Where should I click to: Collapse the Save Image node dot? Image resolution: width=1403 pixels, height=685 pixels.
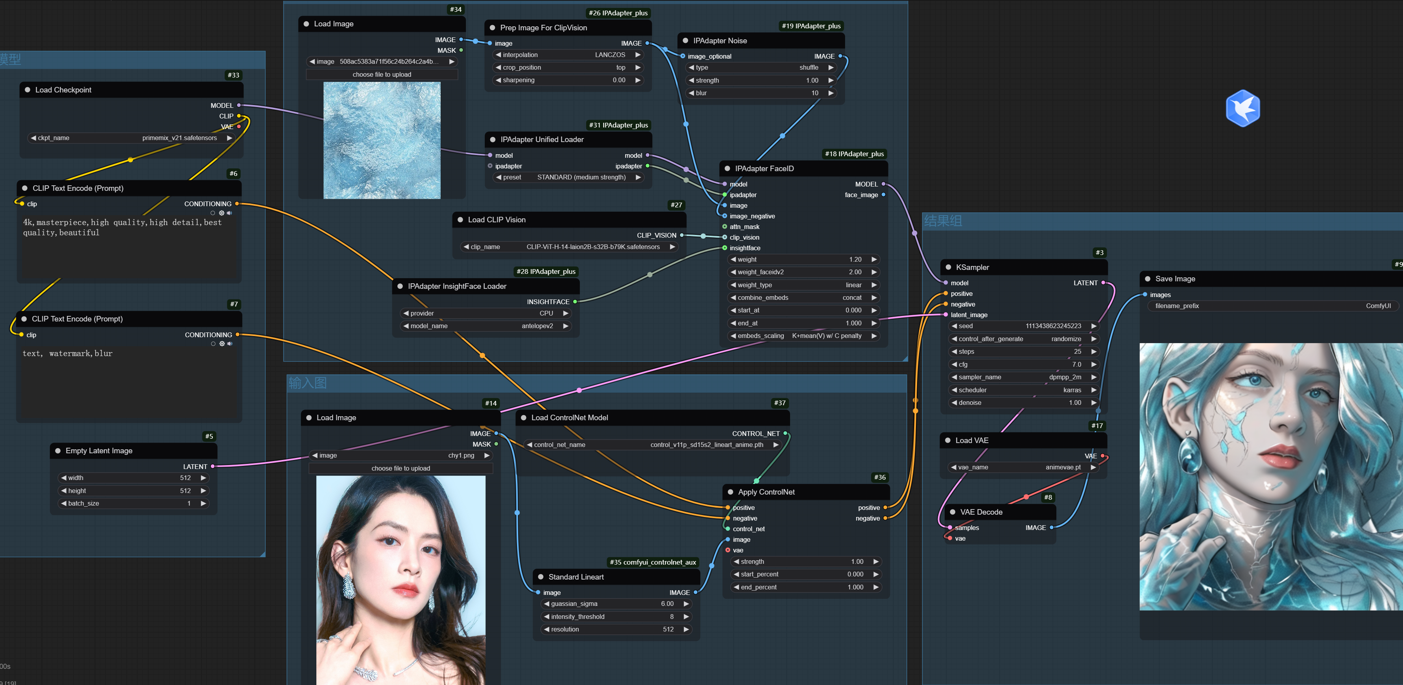tap(1148, 279)
